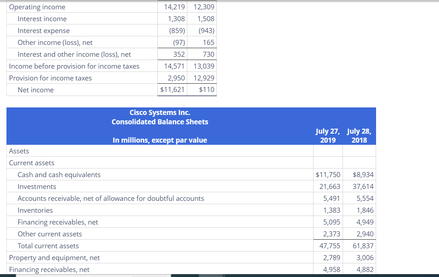The height and width of the screenshot is (277, 439).
Task: Select 'Interest and other income (loss), net' label
Action: [74, 54]
